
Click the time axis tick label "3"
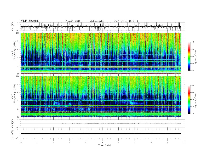(x=70, y=142)
